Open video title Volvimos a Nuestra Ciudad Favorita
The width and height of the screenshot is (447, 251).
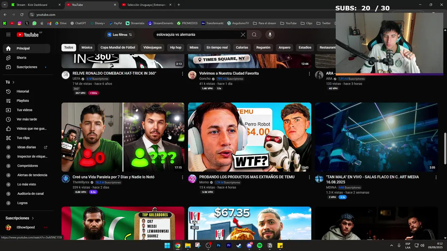(229, 74)
